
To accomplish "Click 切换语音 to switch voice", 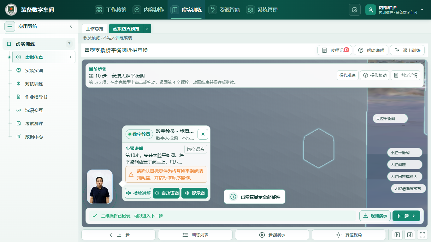I will (x=196, y=149).
